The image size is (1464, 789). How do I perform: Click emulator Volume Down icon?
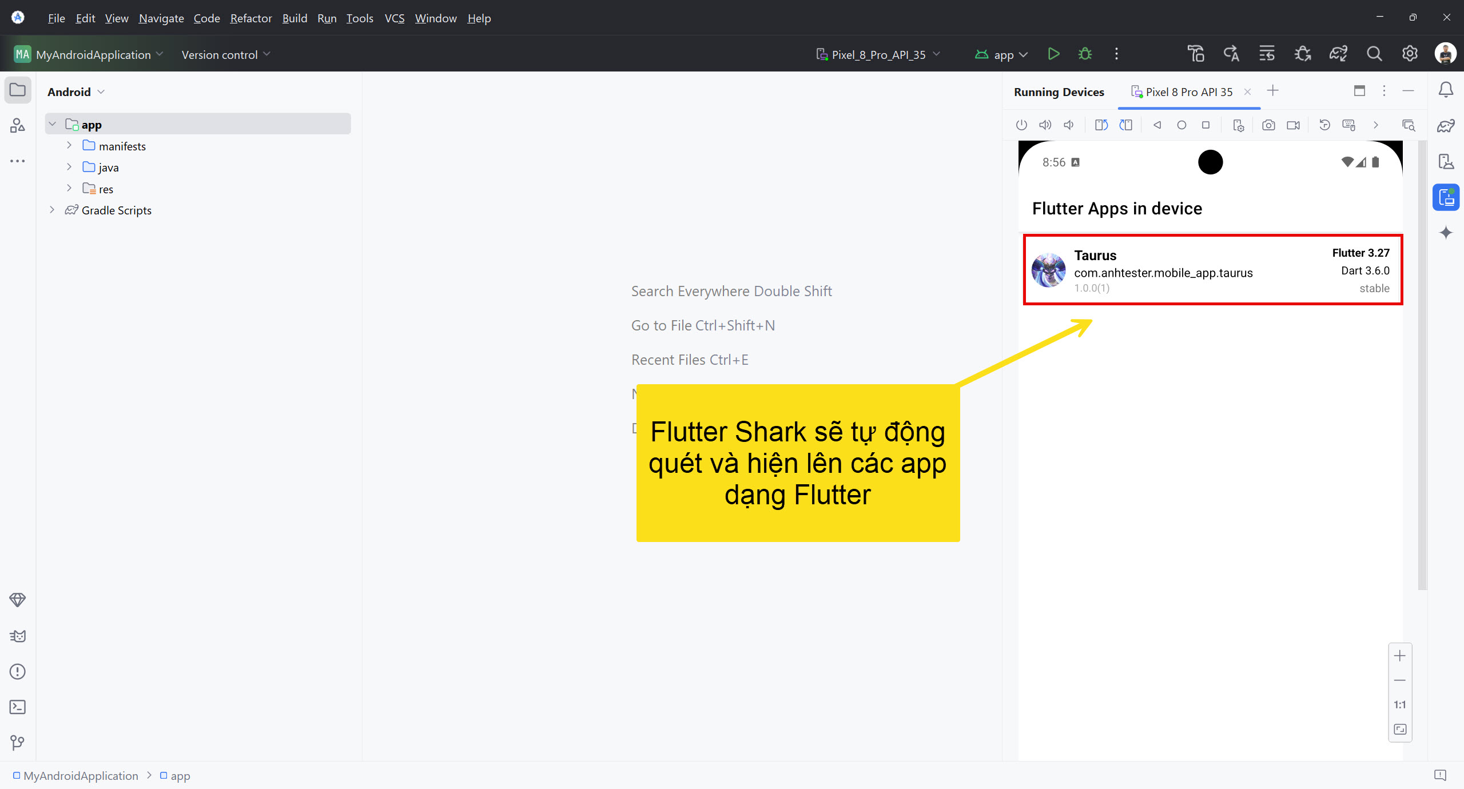pyautogui.click(x=1069, y=125)
